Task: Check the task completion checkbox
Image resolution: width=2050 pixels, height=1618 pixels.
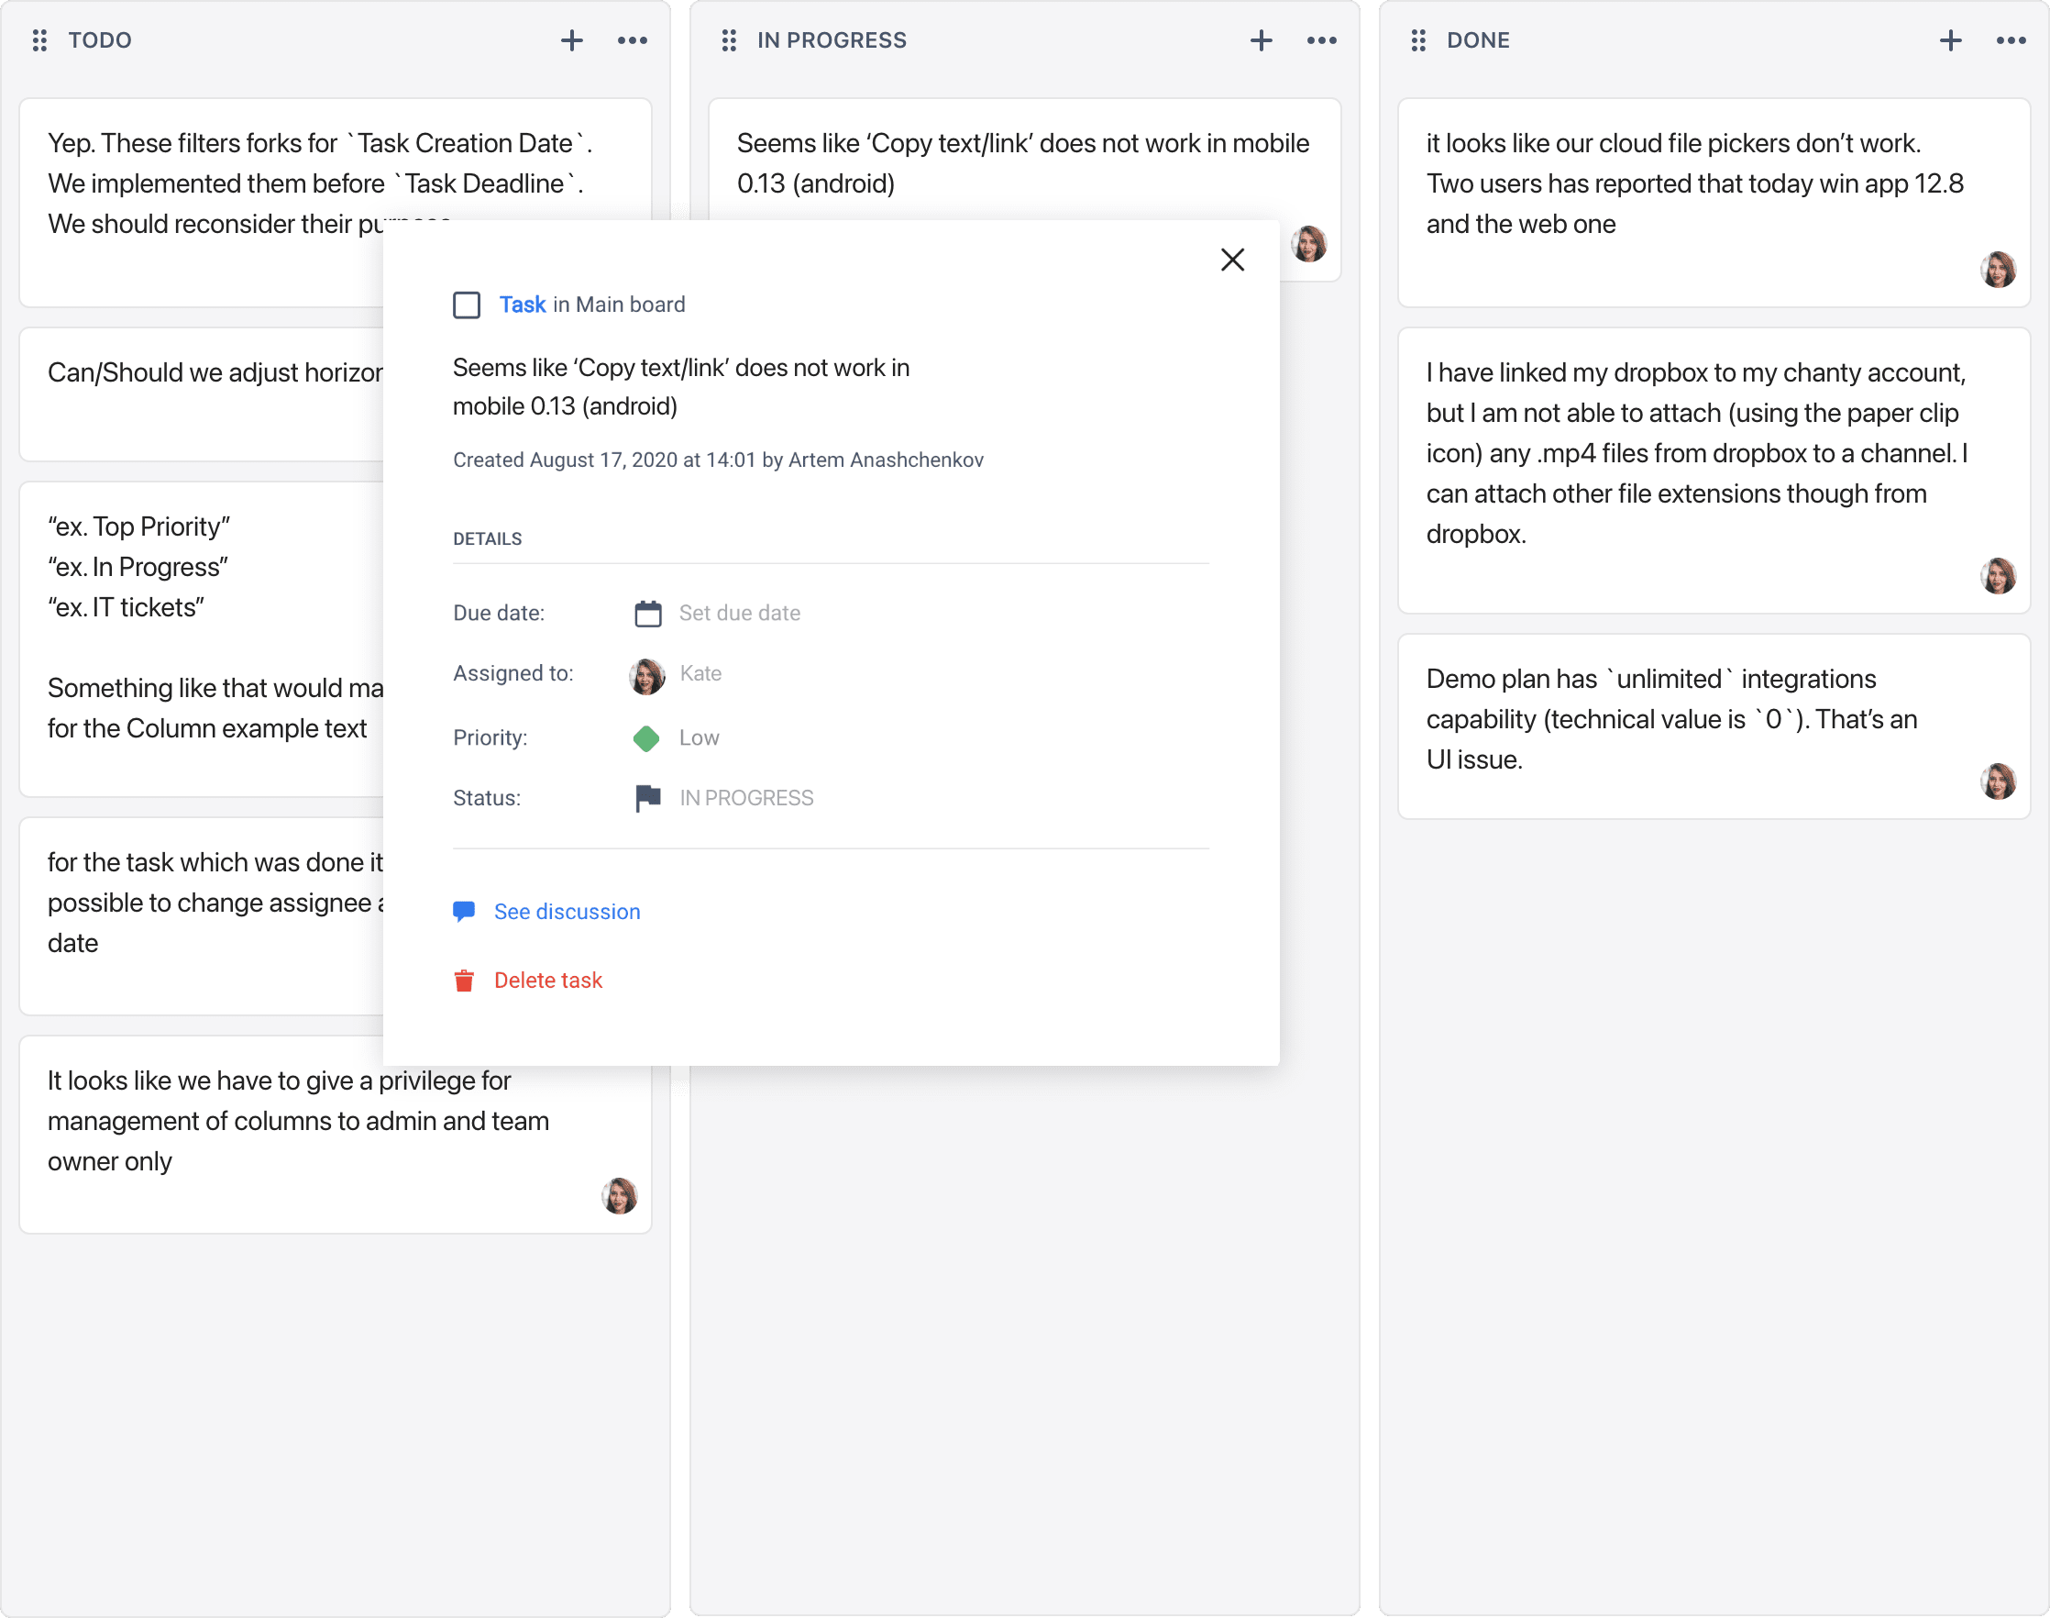Action: [466, 305]
